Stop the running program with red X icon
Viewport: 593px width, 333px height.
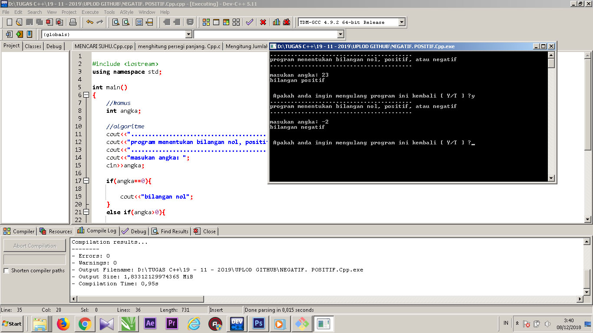click(263, 22)
